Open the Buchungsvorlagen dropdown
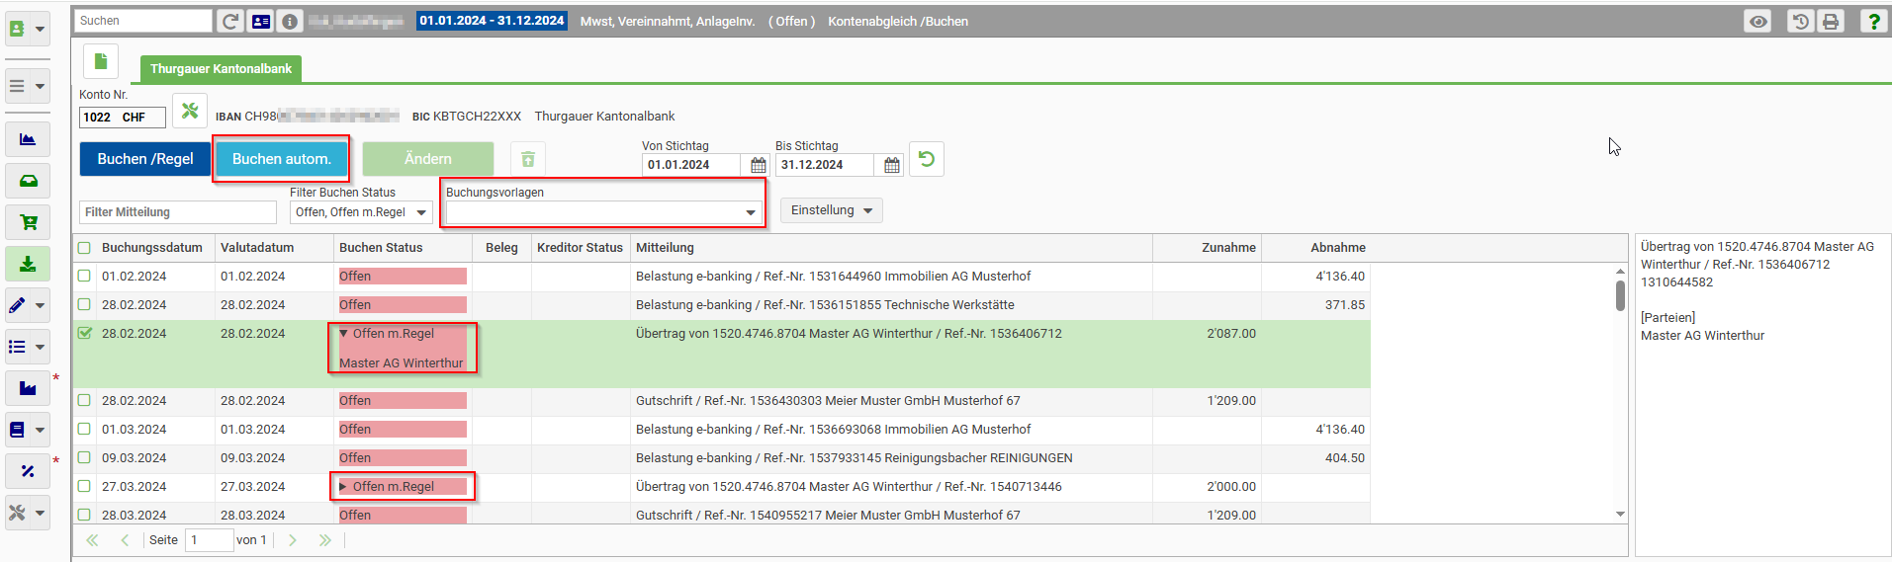 [x=602, y=212]
